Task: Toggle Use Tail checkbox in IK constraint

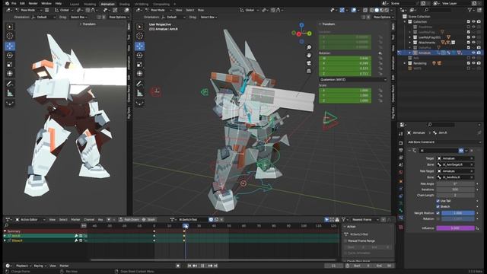Action: pyautogui.click(x=438, y=201)
